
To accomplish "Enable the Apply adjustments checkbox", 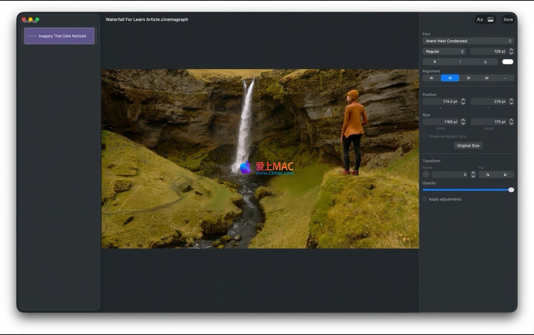I will pyautogui.click(x=425, y=199).
